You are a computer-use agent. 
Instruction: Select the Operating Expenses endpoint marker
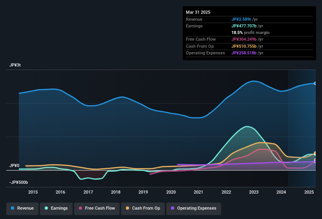[x=315, y=162]
